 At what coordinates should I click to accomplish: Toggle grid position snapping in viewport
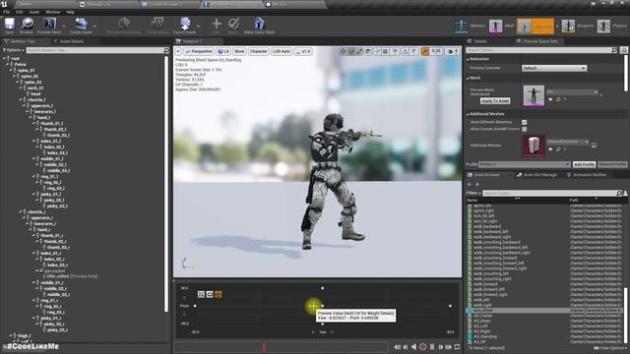pos(385,51)
